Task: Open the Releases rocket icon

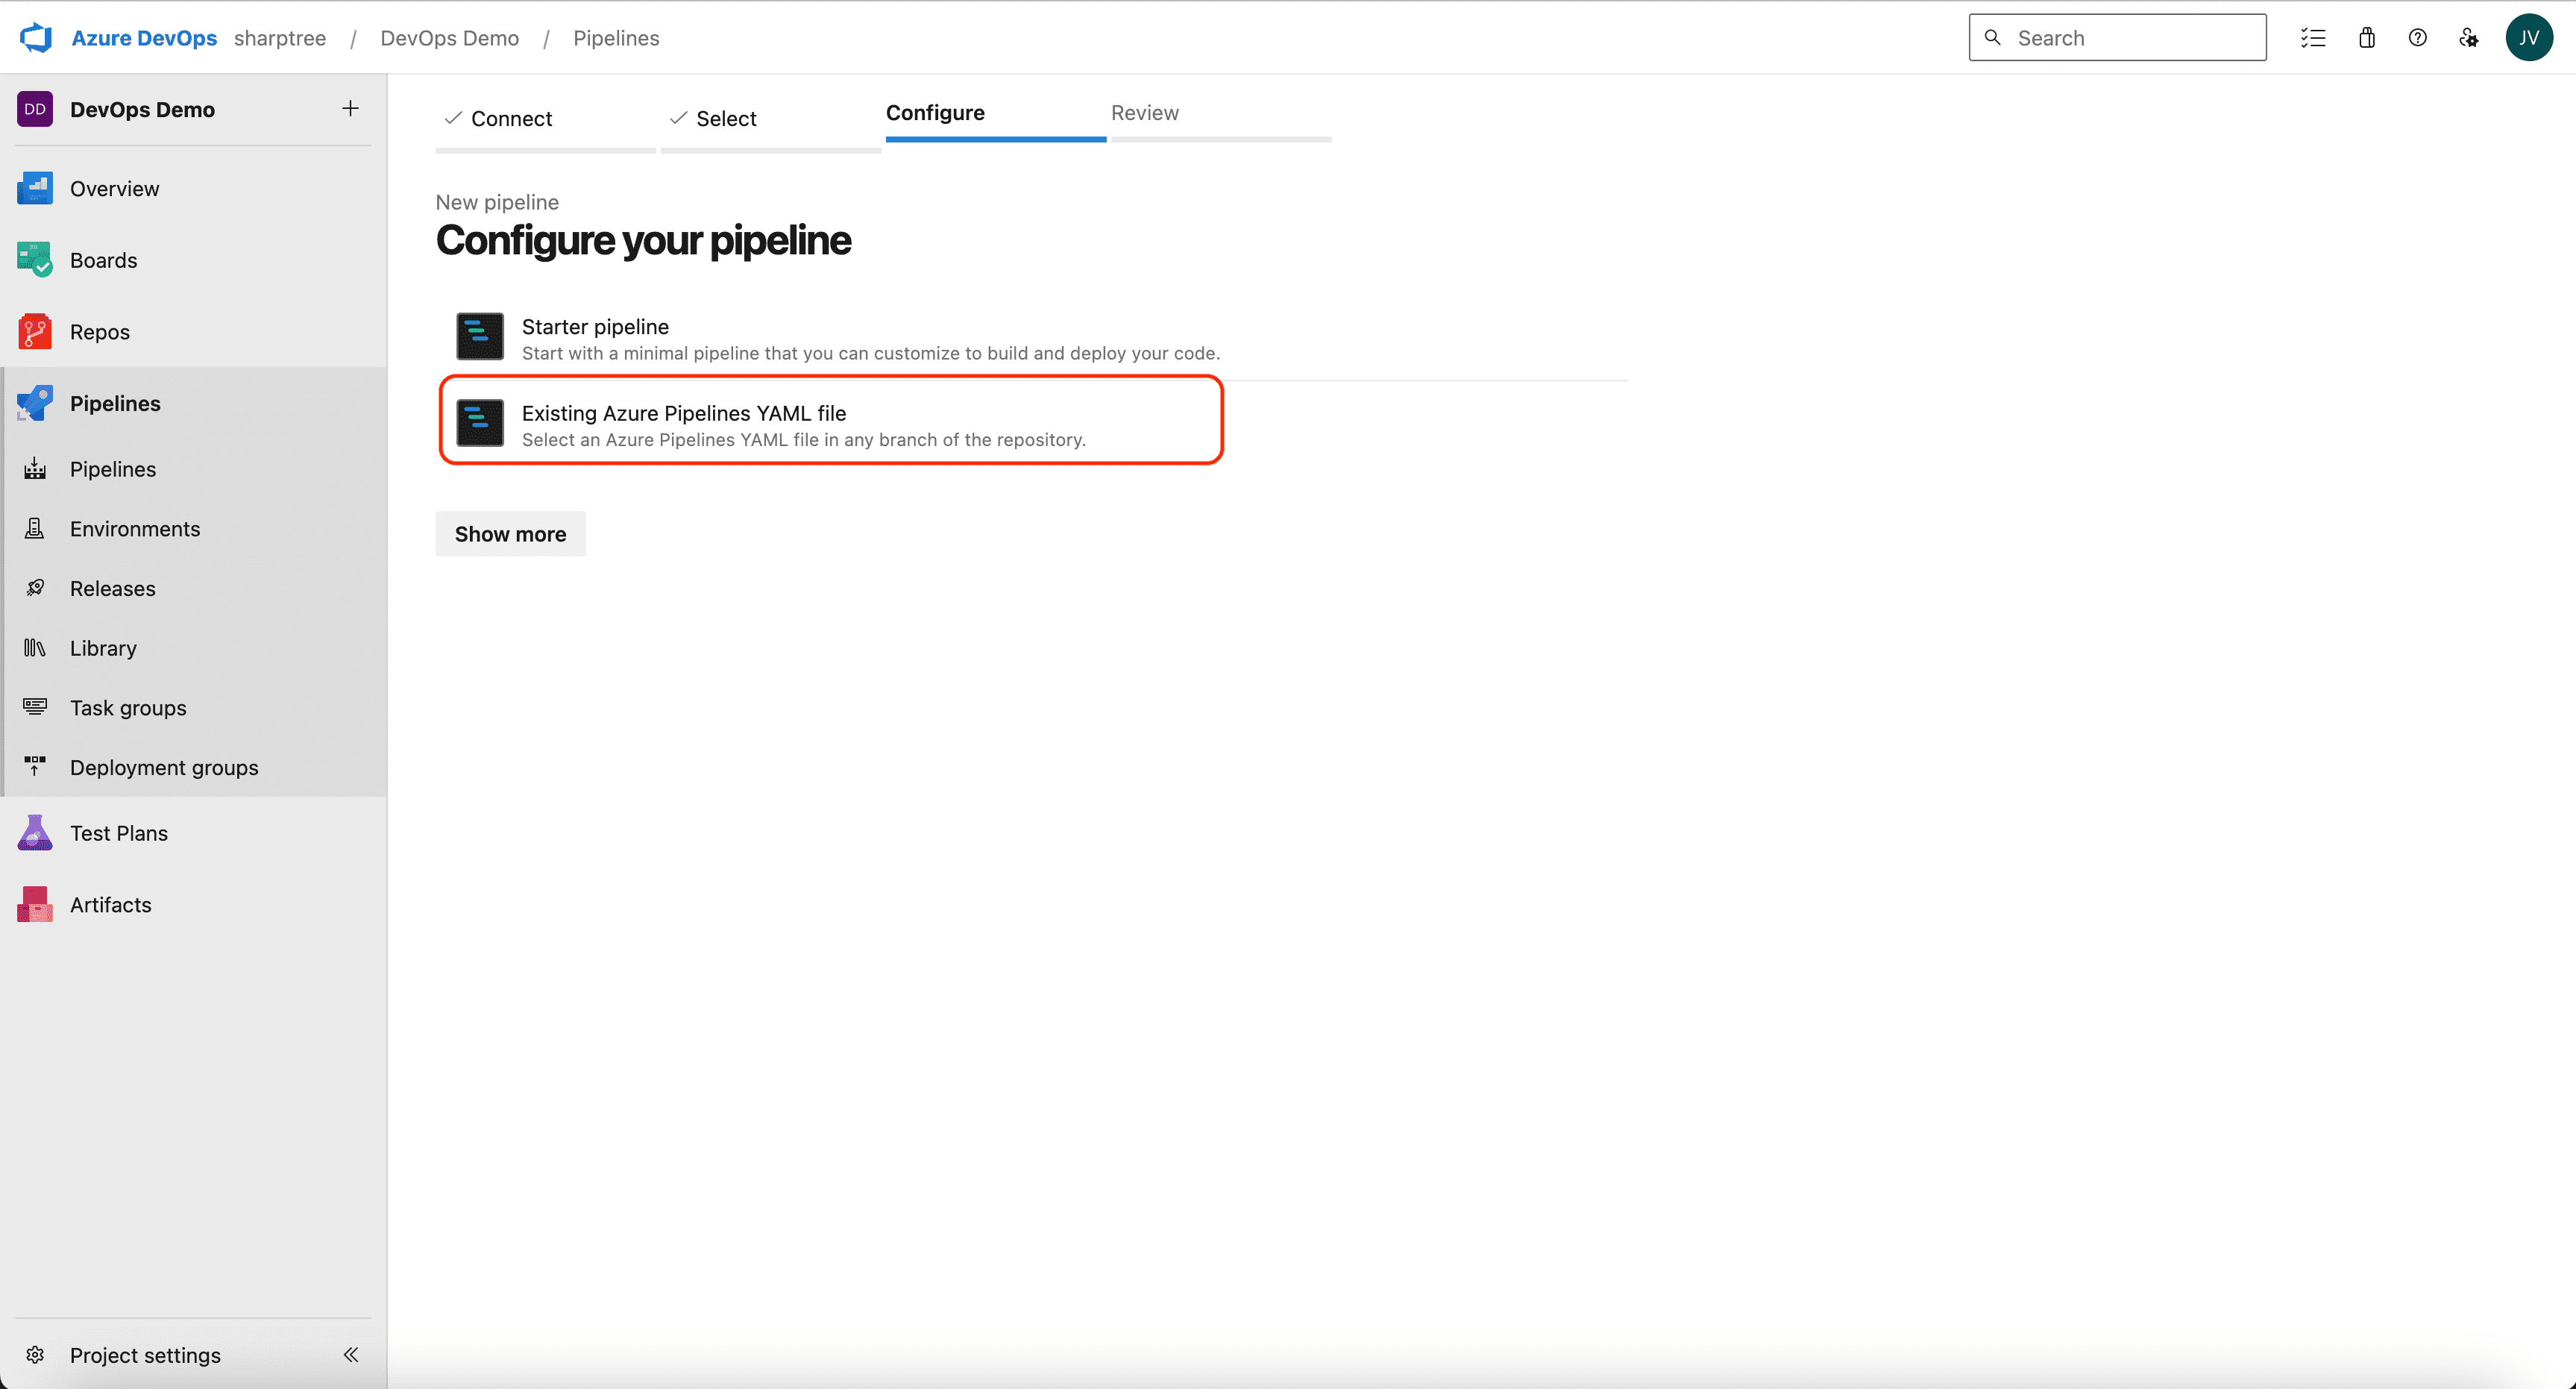Action: (x=35, y=588)
